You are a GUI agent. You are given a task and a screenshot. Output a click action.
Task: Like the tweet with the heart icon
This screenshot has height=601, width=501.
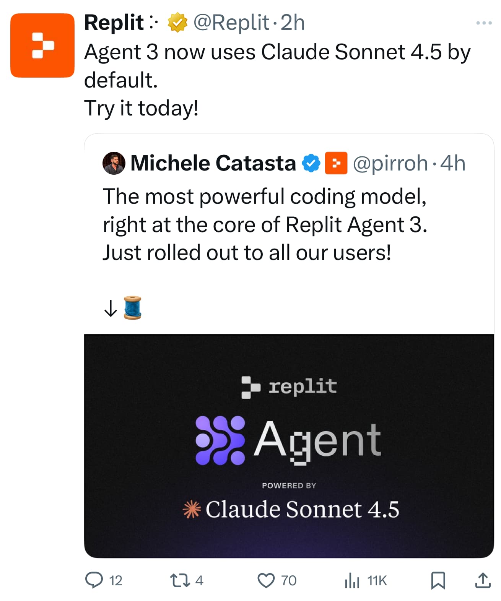[266, 580]
